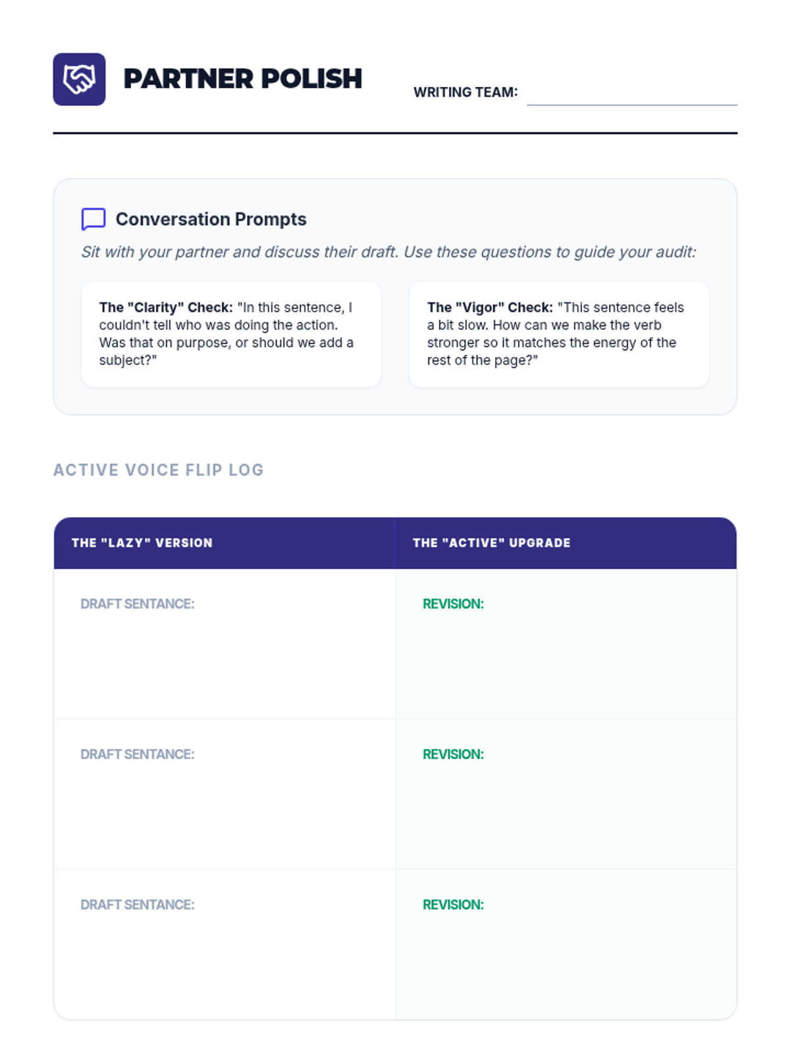Click the speech bubble icon

[x=93, y=219]
